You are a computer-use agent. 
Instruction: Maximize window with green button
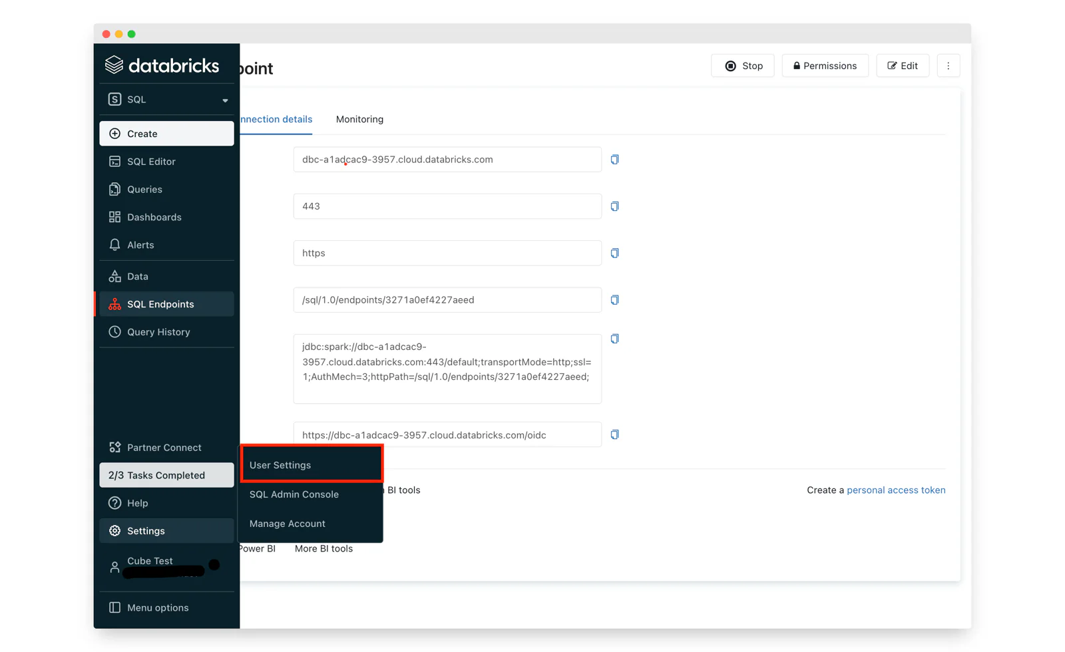point(132,34)
